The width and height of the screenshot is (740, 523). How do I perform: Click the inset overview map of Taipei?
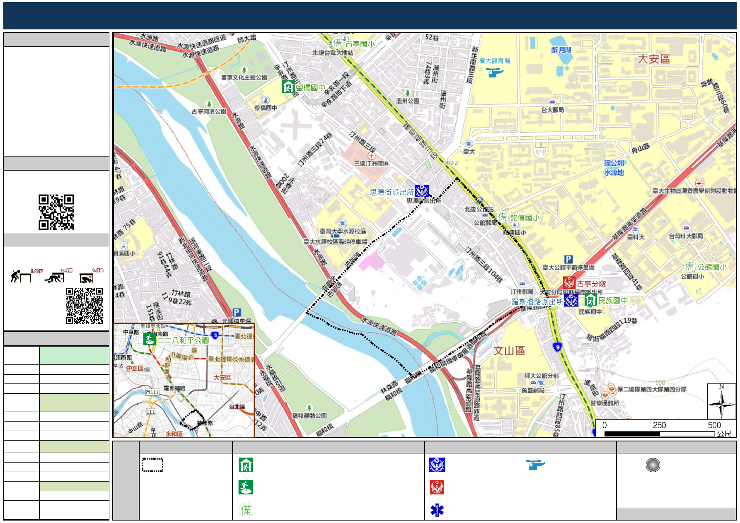click(x=184, y=380)
